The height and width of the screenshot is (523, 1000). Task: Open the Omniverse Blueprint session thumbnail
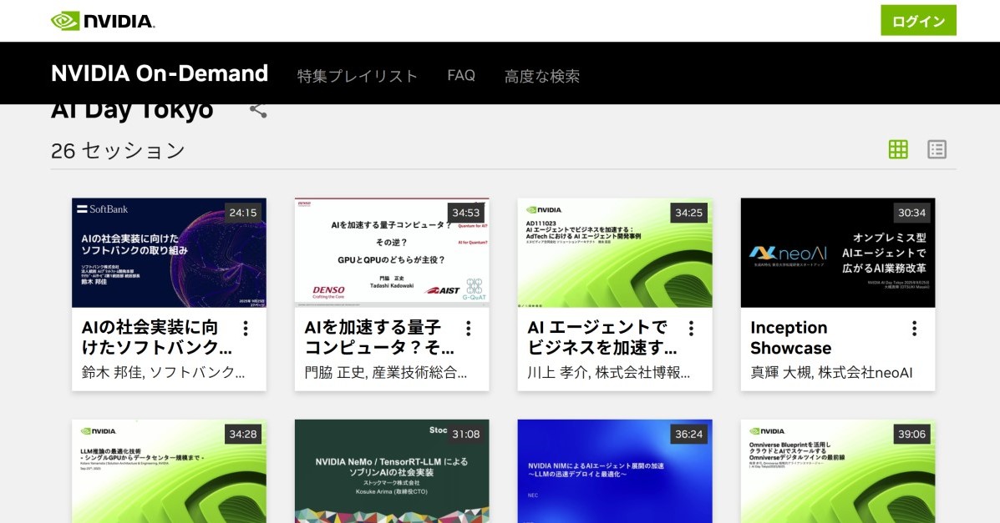coord(838,471)
